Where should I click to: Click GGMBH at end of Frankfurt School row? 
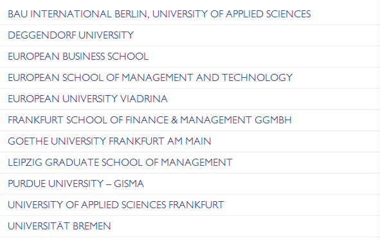[x=273, y=120]
